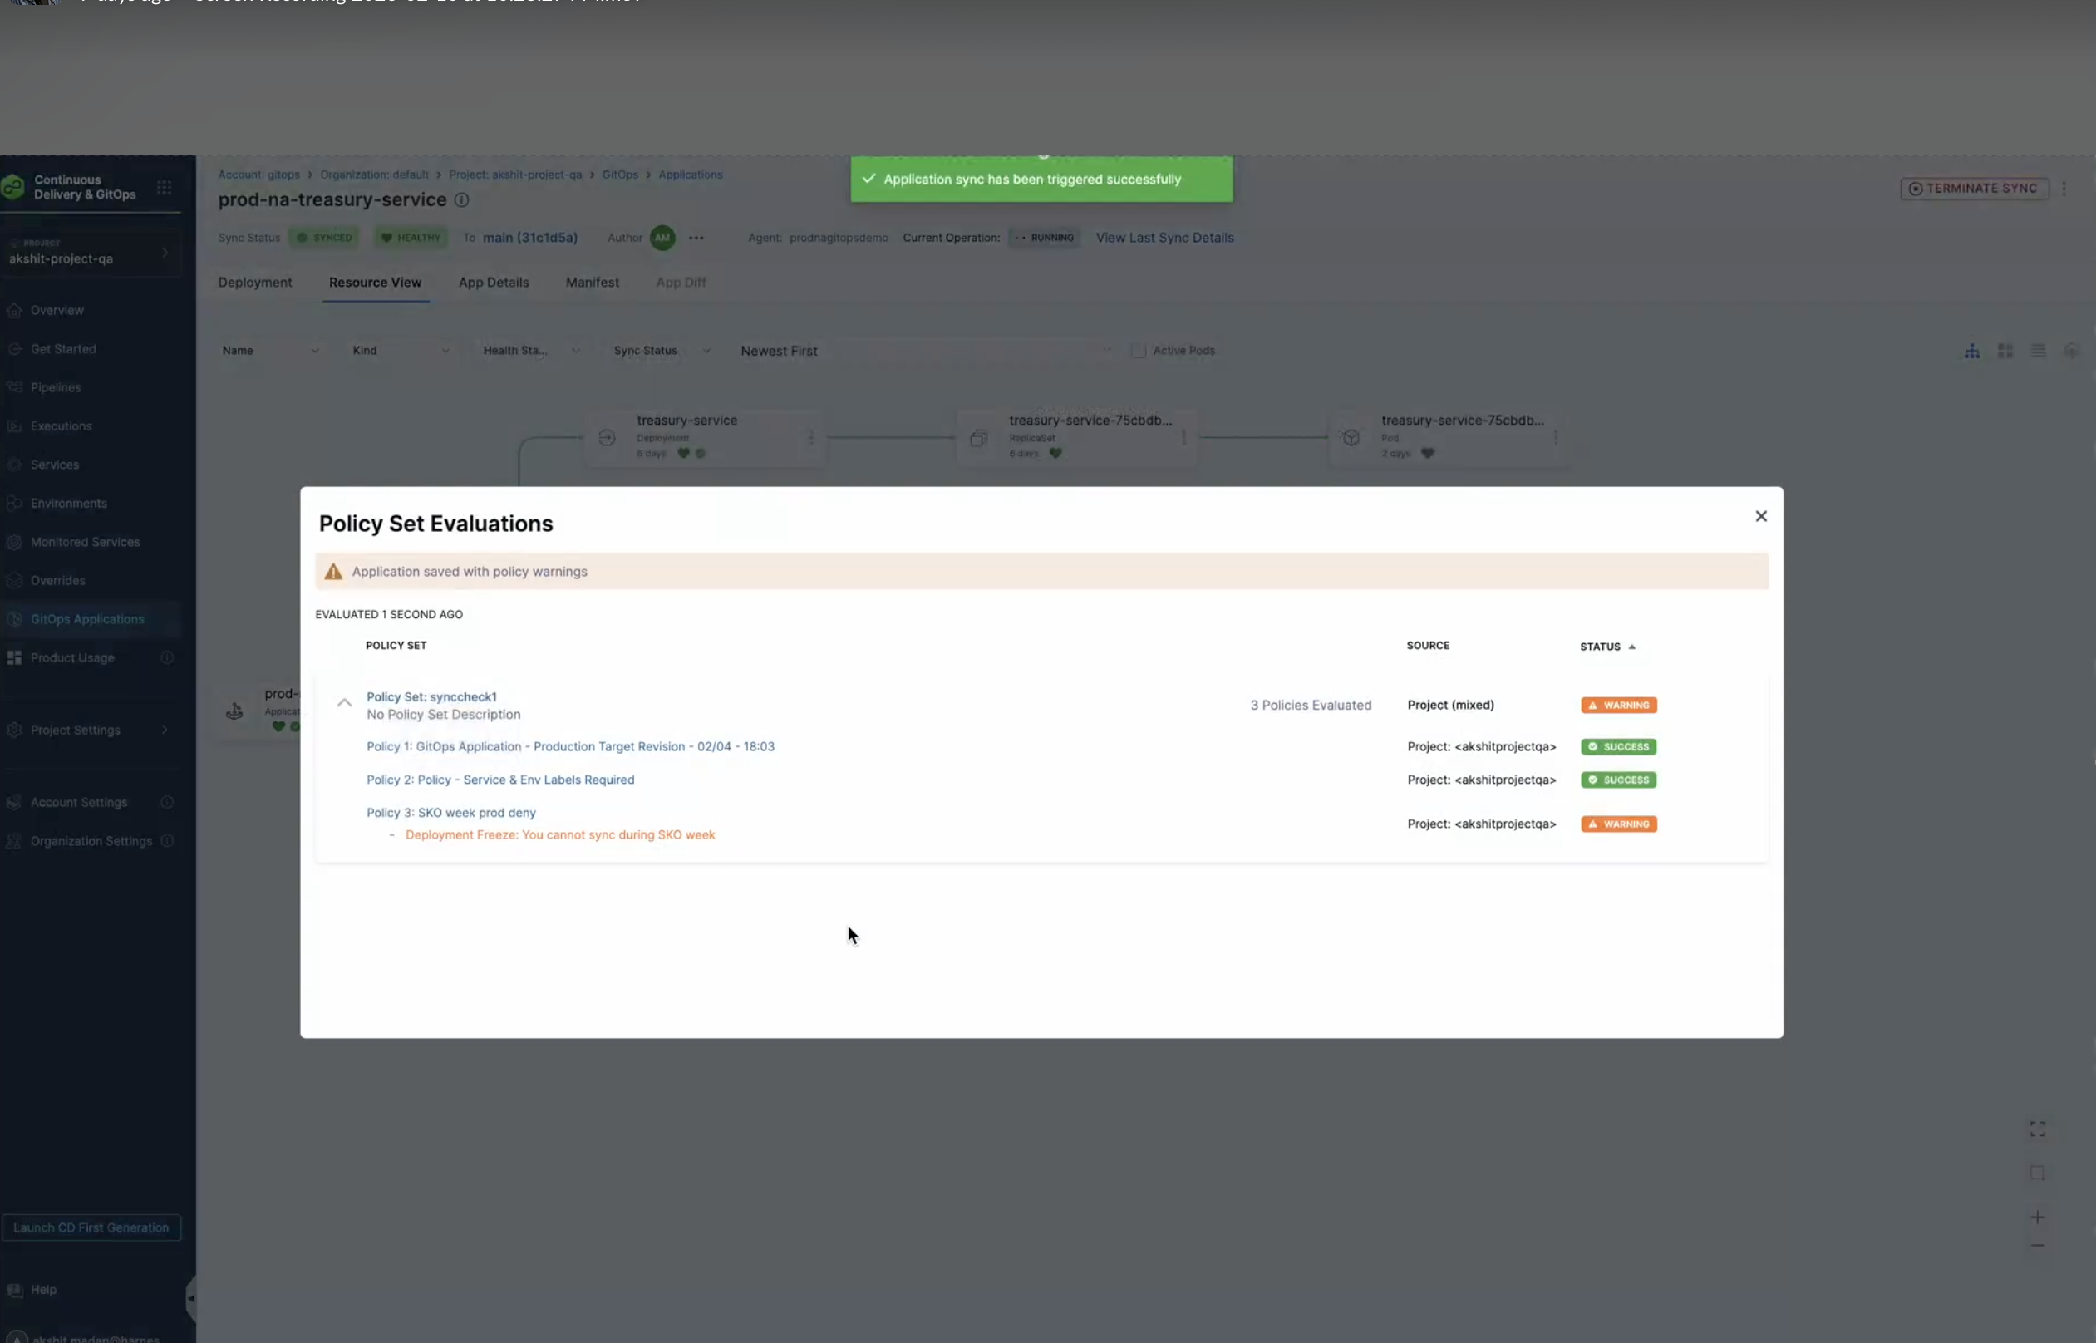This screenshot has height=1343, width=2096.
Task: Open the Manifest tab
Action: tap(592, 282)
